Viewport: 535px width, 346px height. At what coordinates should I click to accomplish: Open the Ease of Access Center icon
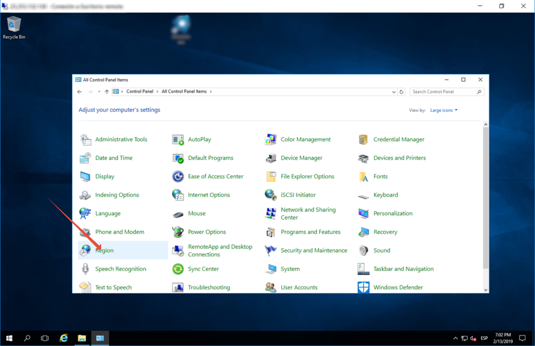178,177
